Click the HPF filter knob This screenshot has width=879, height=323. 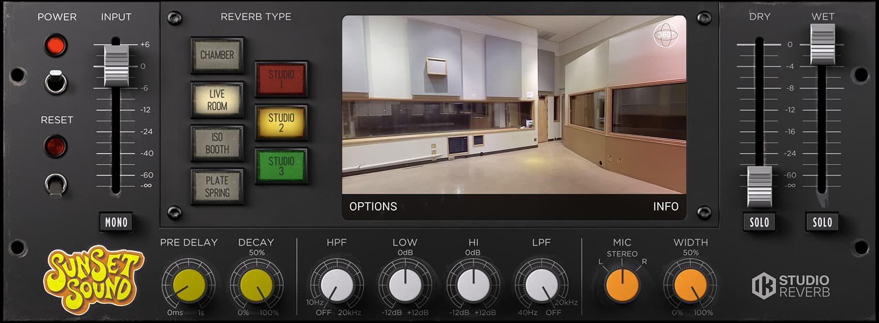point(337,285)
